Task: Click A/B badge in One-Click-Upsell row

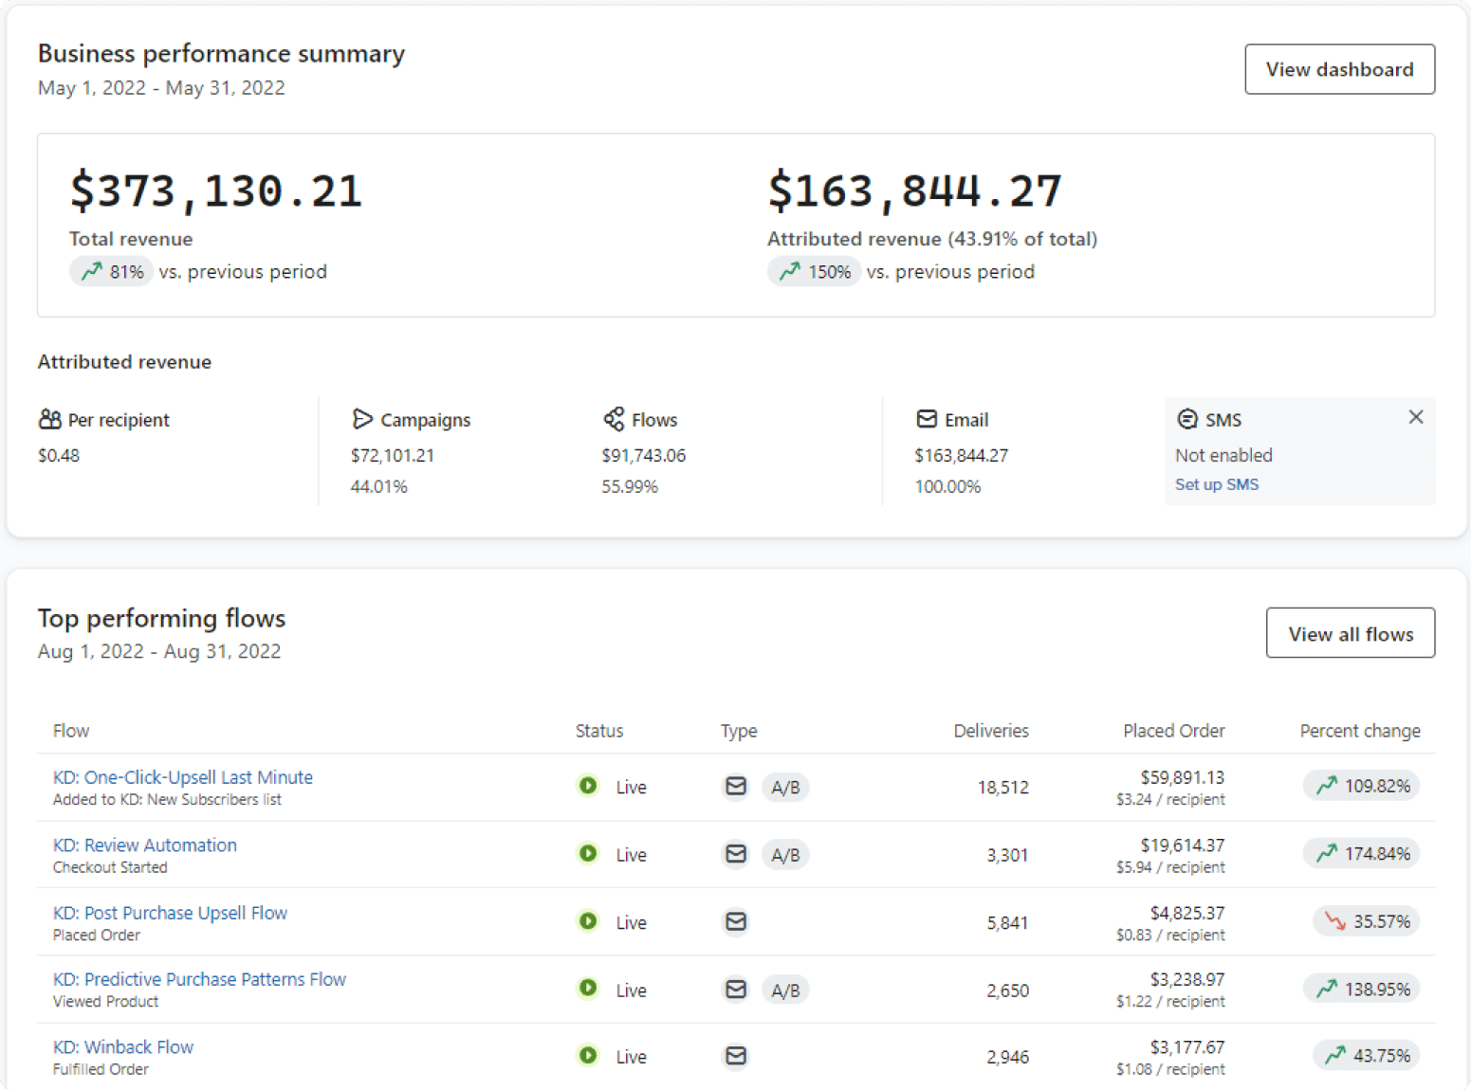Action: (x=785, y=788)
